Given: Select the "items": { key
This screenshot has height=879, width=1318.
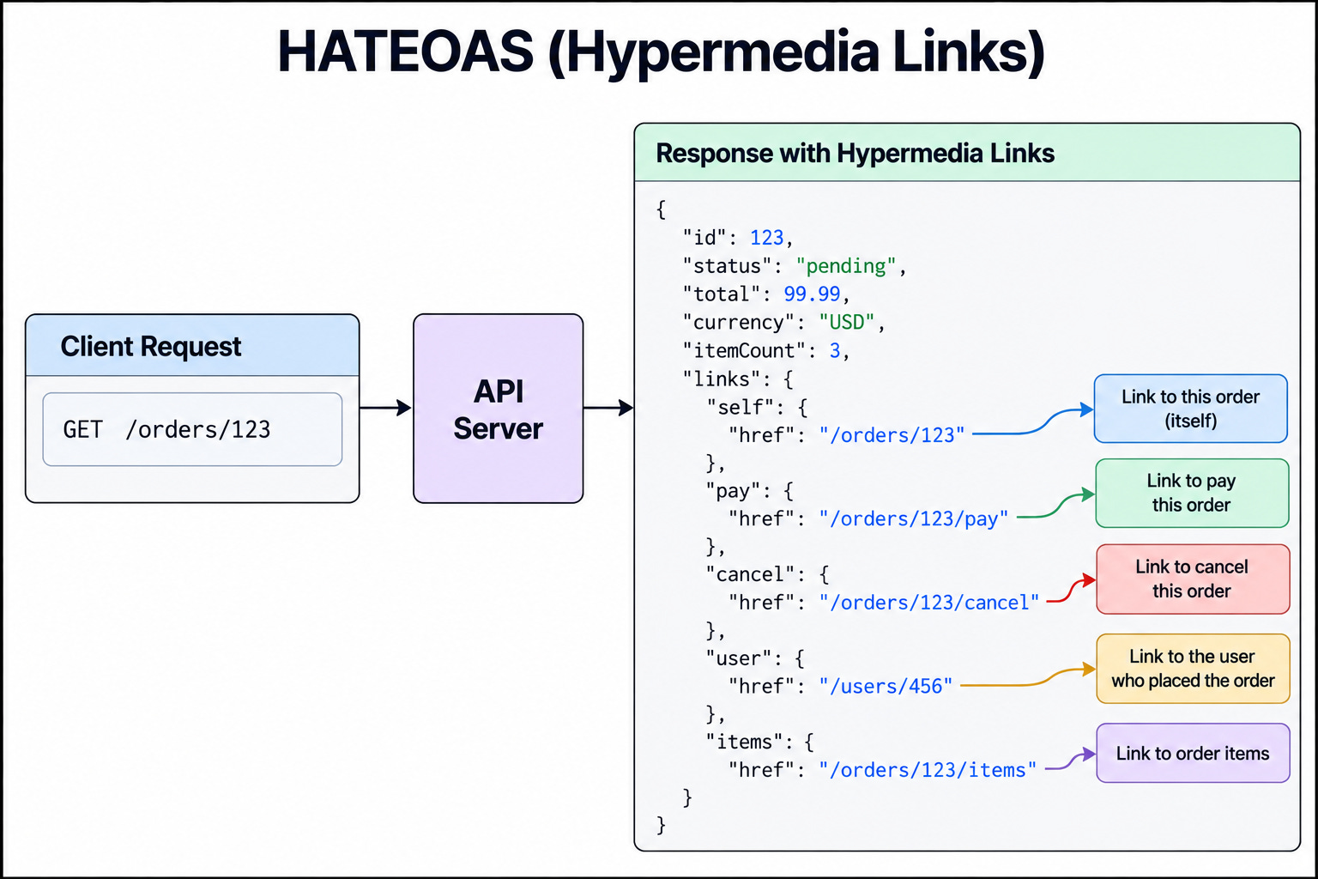Looking at the screenshot, I should pyautogui.click(x=759, y=742).
